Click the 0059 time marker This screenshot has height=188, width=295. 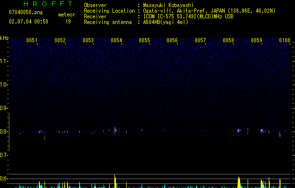pyautogui.click(x=257, y=40)
